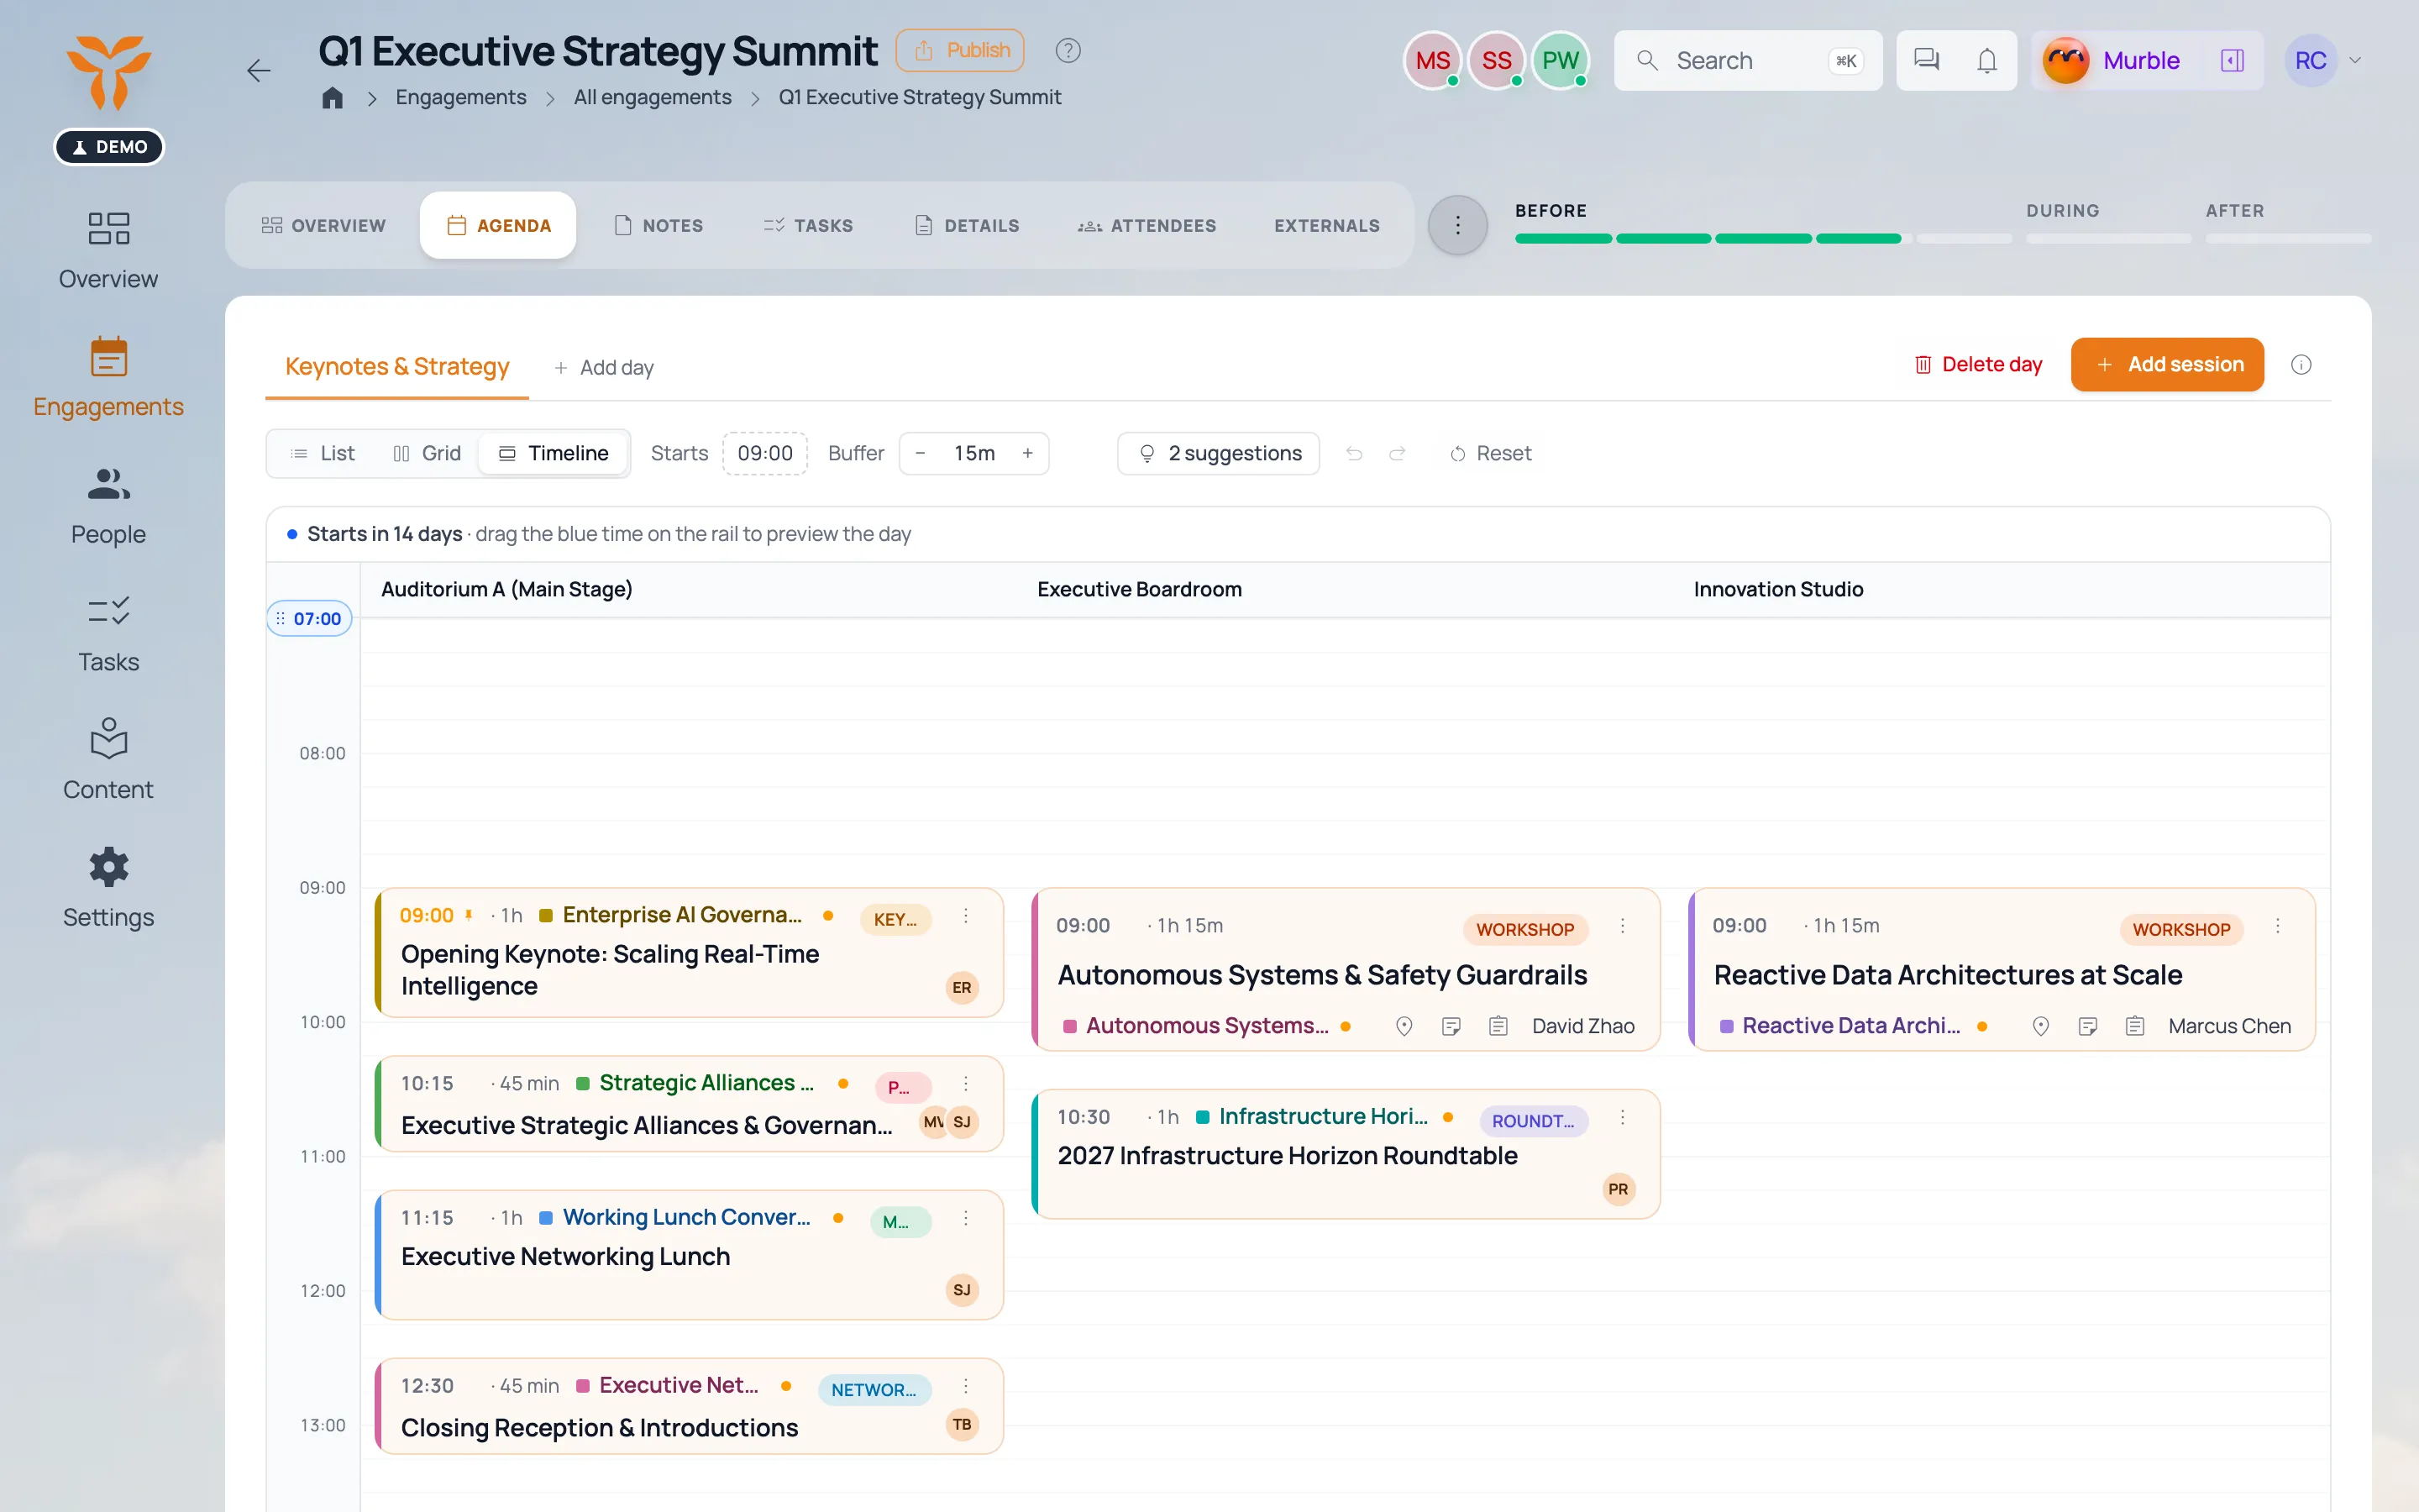The image size is (2419, 1512).
Task: Increase buffer with the plus button
Action: click(x=1026, y=453)
